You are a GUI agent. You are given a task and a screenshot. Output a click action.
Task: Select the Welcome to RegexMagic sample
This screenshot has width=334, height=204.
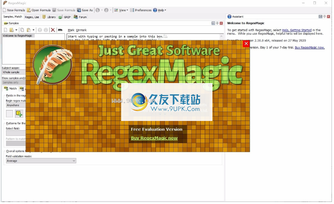click(x=18, y=36)
